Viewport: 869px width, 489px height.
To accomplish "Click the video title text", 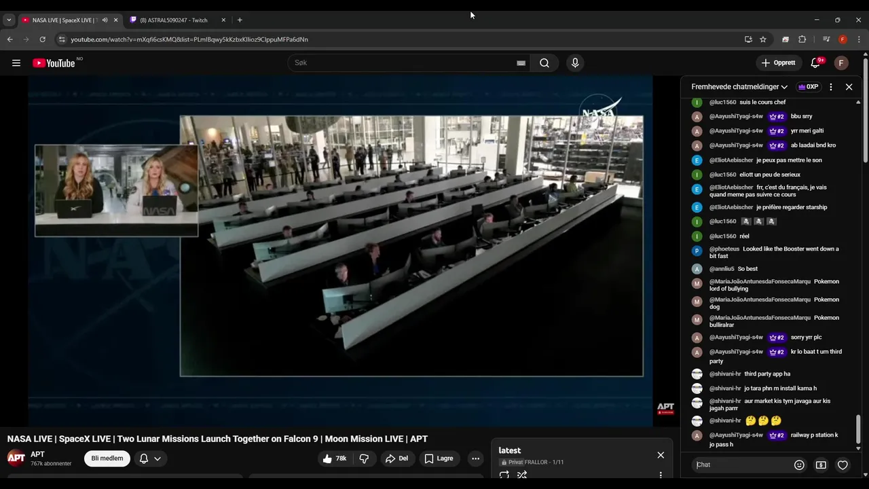I will (x=217, y=439).
